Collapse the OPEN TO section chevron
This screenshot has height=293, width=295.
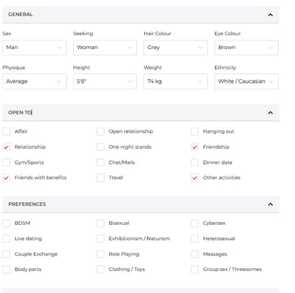(270, 113)
